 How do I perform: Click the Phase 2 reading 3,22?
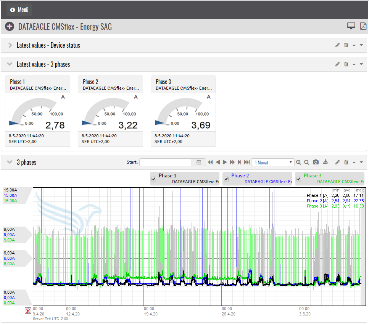point(128,125)
